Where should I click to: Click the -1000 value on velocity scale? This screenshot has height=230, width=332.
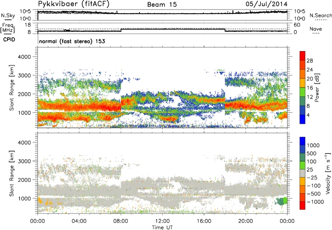(x=315, y=202)
